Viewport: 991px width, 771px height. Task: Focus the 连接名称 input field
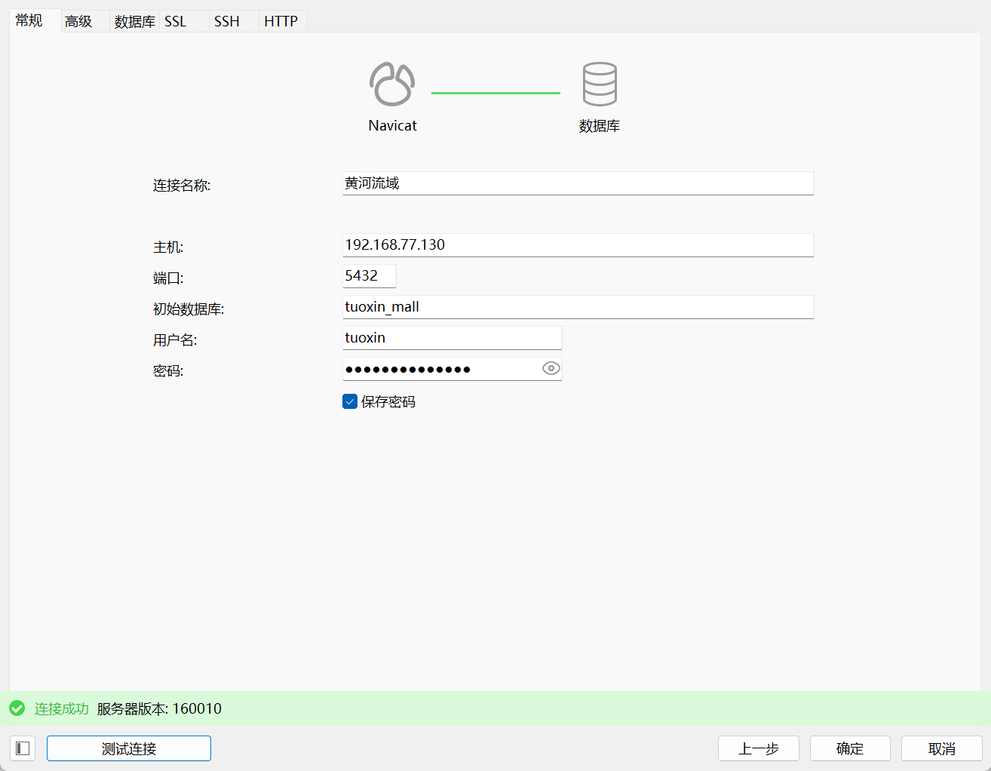[578, 183]
